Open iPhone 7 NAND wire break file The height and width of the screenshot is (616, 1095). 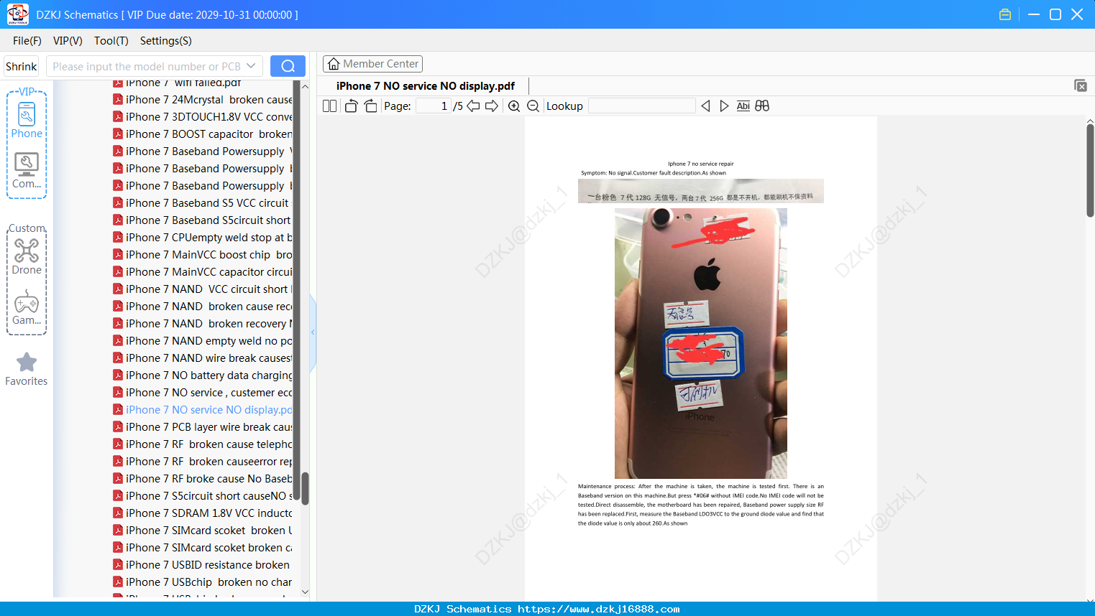tap(203, 358)
